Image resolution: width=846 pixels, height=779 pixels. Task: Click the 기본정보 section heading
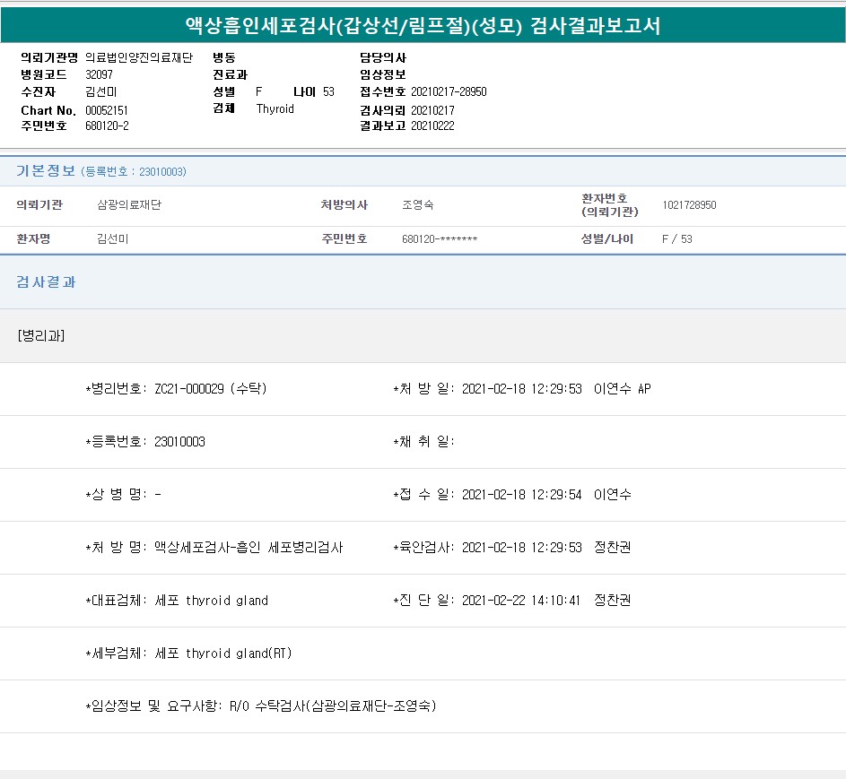click(x=46, y=170)
